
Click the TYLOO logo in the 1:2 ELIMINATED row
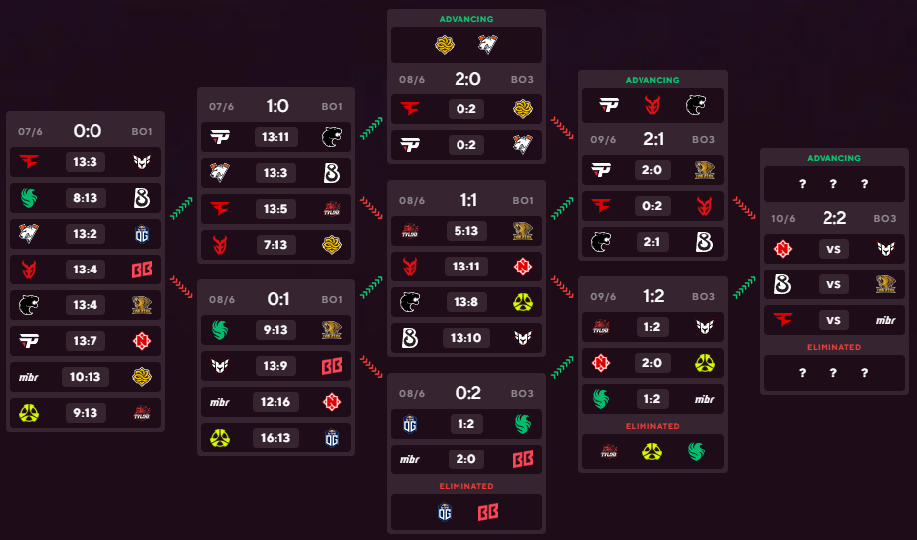coord(609,451)
